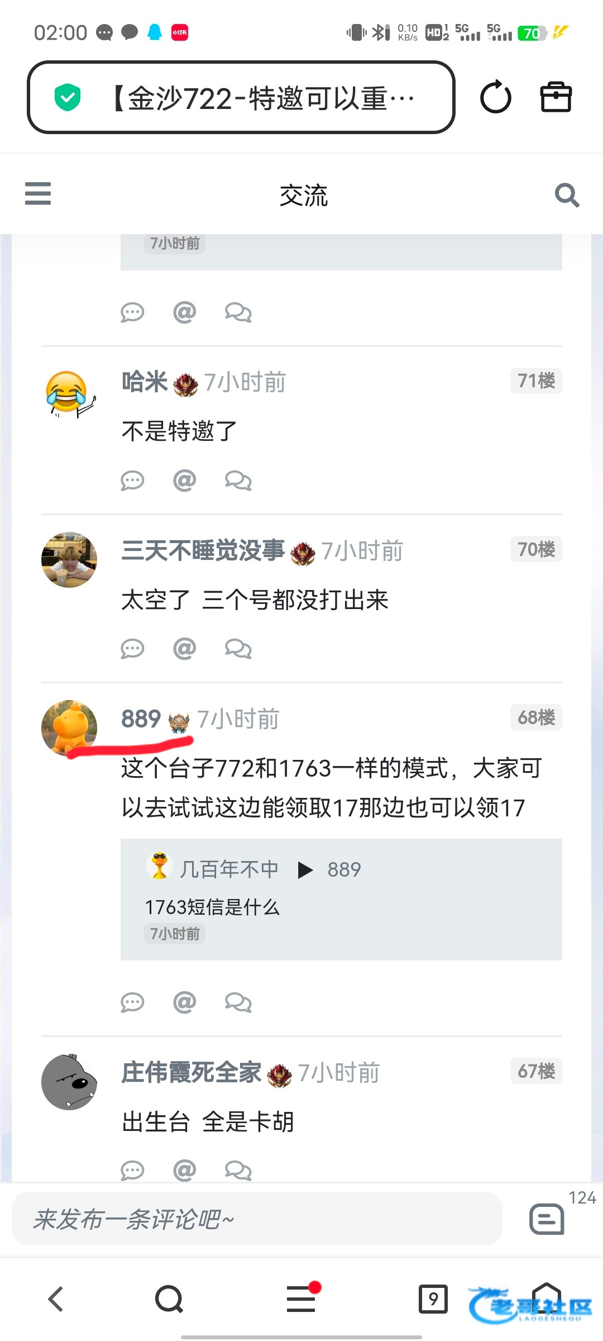Go back with the browser's back arrow
This screenshot has height=1341, width=603.
click(56, 1299)
